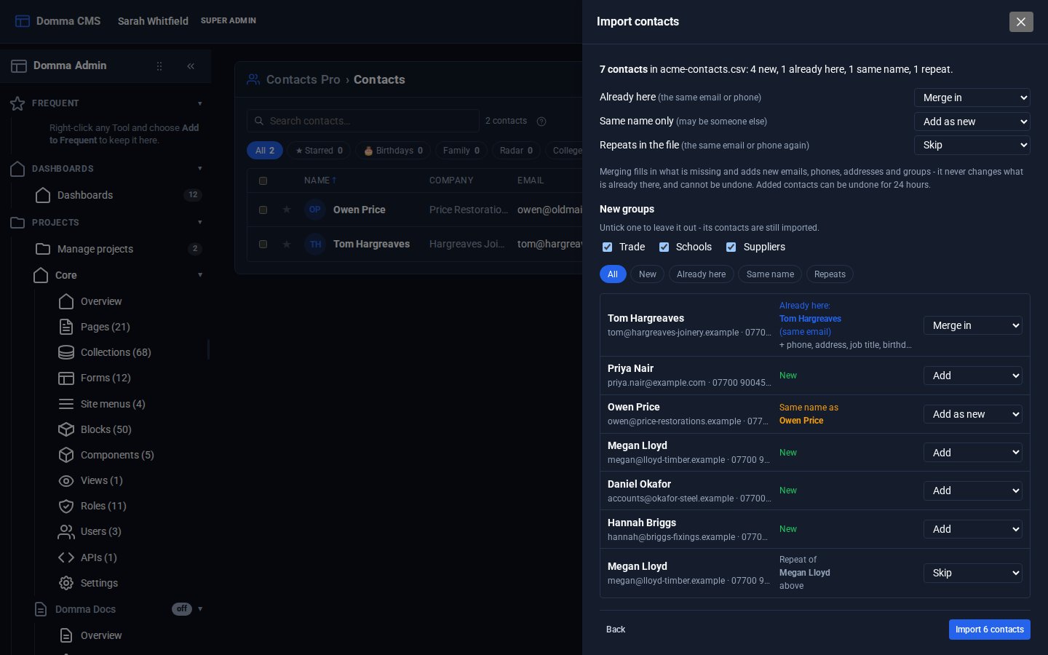Open Settings gear icon in Core

(66, 583)
